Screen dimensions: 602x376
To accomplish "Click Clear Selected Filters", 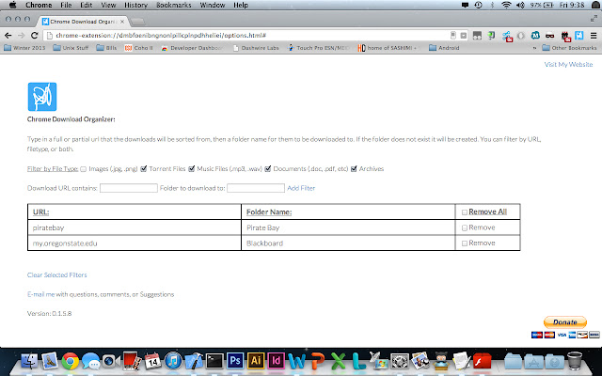I will [x=56, y=274].
